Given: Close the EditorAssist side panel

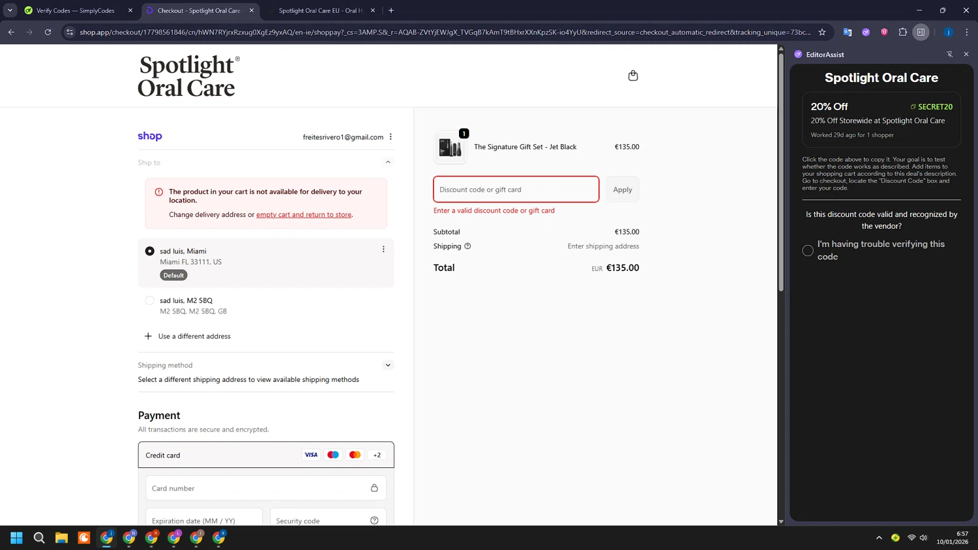Looking at the screenshot, I should point(966,54).
